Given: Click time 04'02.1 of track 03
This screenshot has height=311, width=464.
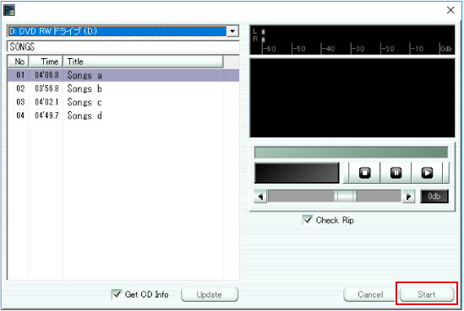Looking at the screenshot, I should tap(46, 102).
